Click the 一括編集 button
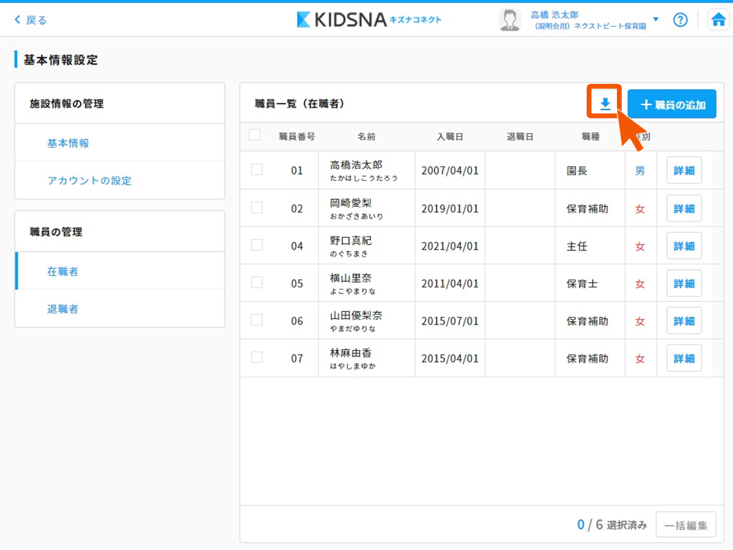Screen dimensions: 733x550 pos(686,525)
